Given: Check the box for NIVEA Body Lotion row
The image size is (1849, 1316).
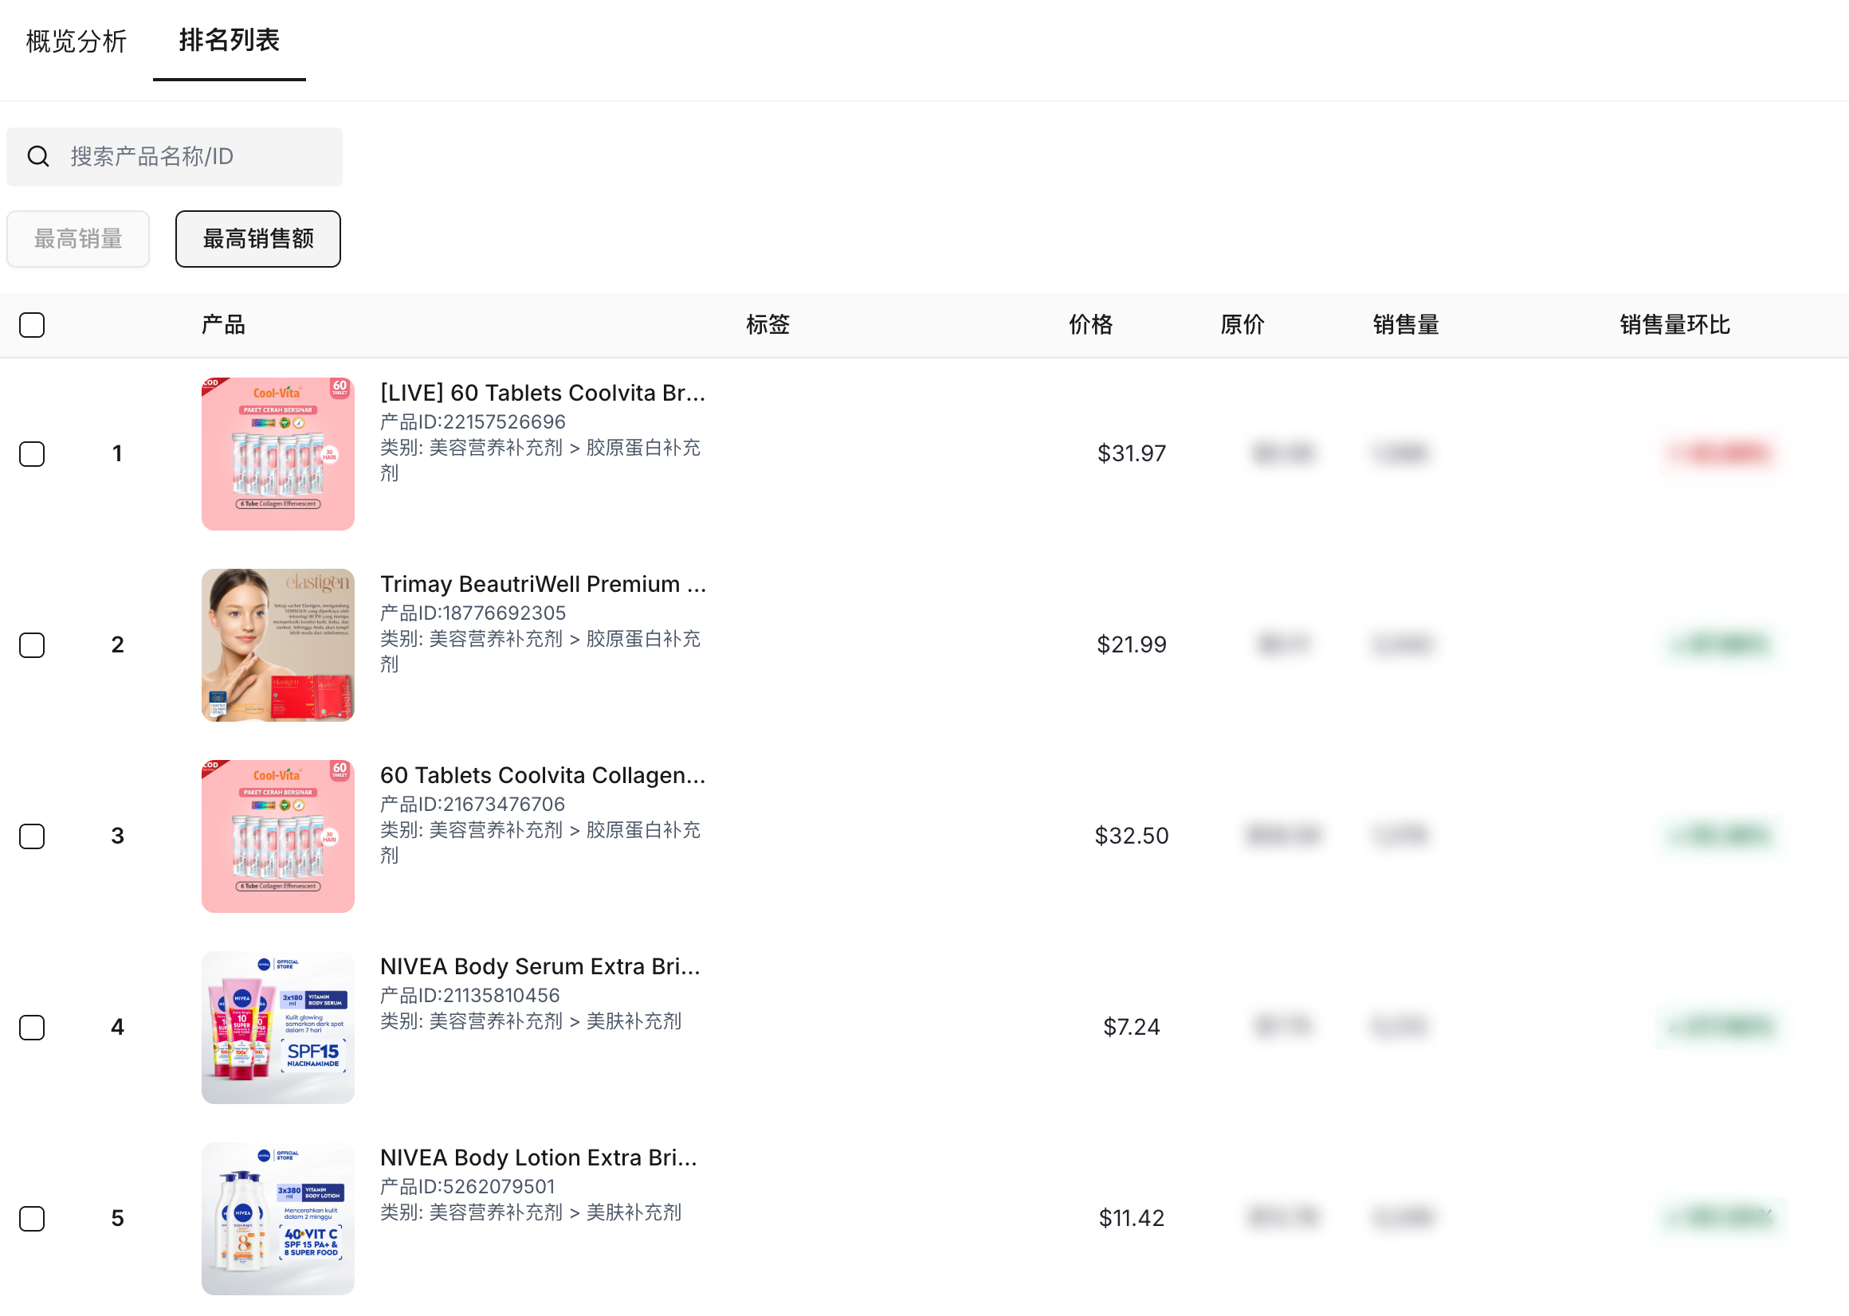Looking at the screenshot, I should (x=32, y=1219).
